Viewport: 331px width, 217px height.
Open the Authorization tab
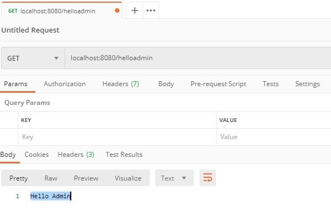tap(65, 84)
